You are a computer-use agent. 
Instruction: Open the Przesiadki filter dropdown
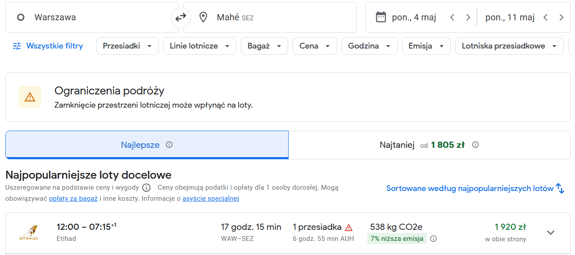pyautogui.click(x=127, y=46)
